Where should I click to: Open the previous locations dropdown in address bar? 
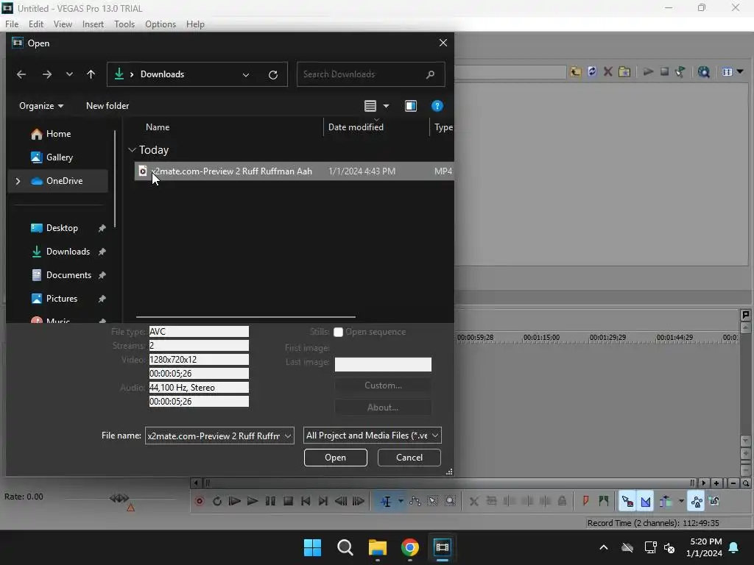coord(246,74)
